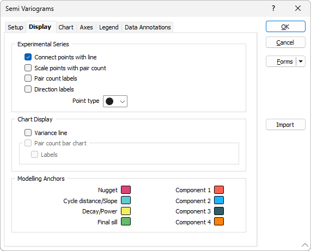Image resolution: width=311 pixels, height=251 pixels.
Task: Turn on the Variance line option
Action: pyautogui.click(x=28, y=133)
